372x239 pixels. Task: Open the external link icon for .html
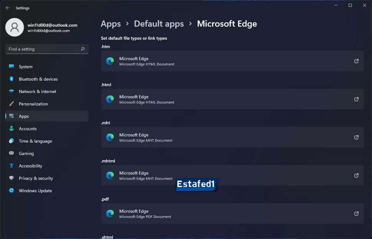pos(356,99)
